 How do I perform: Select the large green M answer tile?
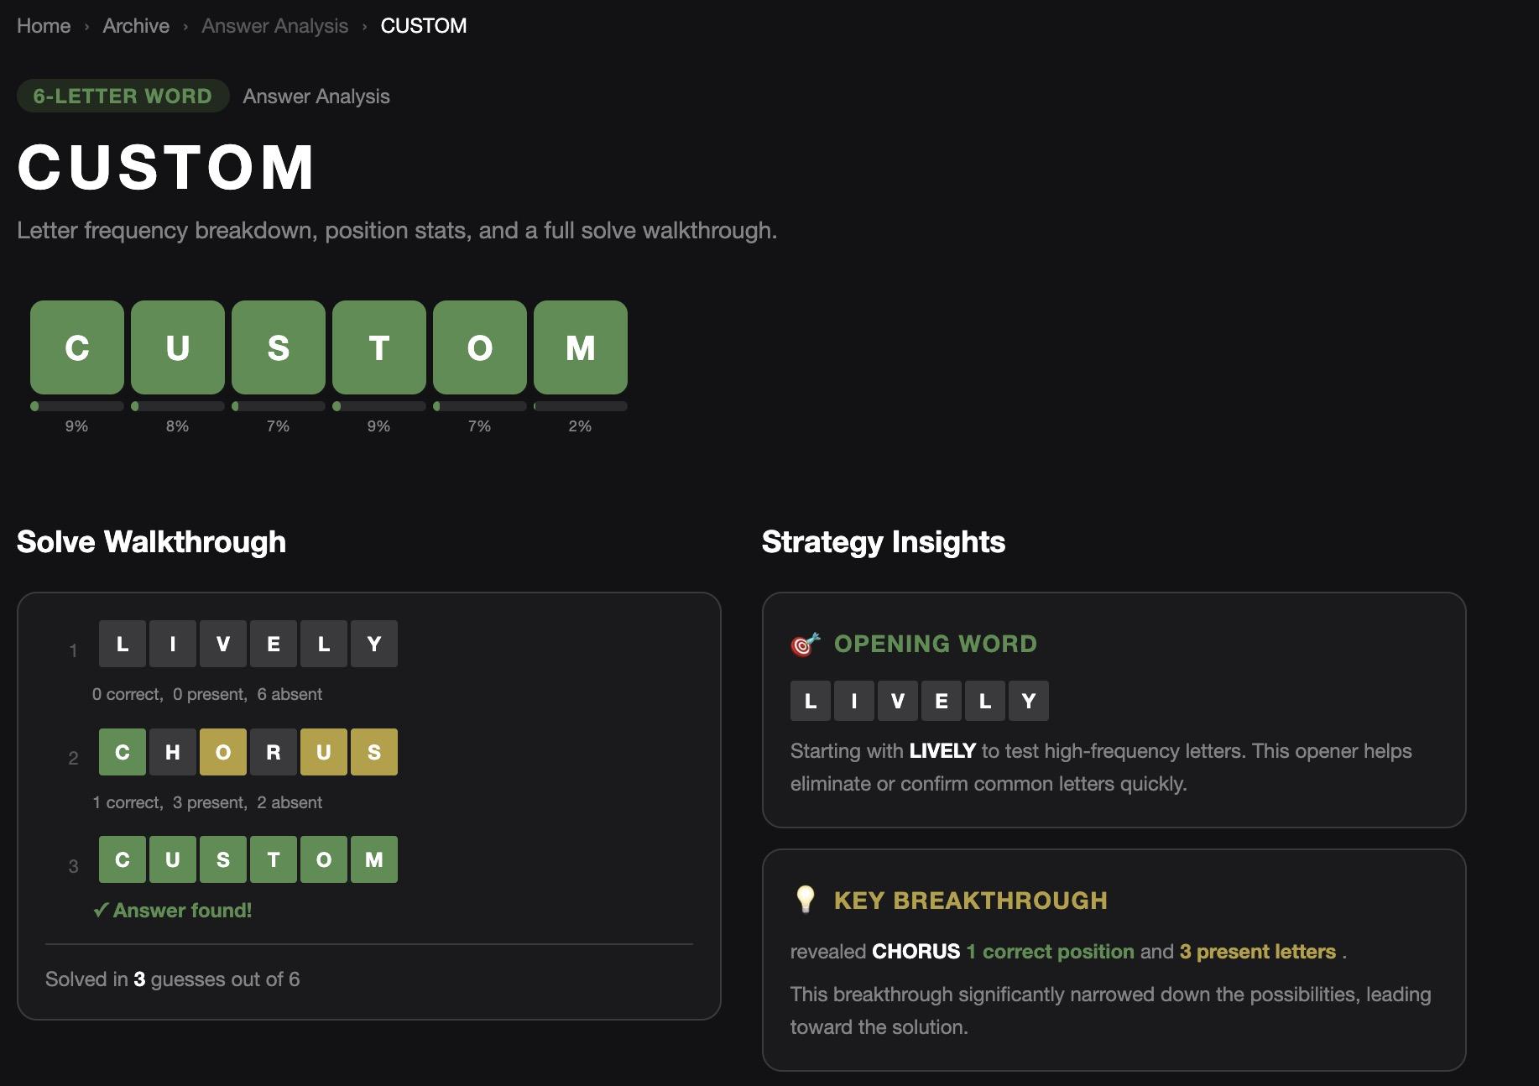click(581, 347)
